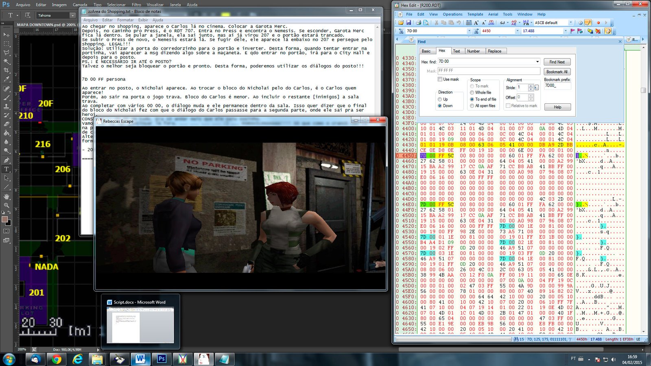Expand the 4450 hex address dropdown
Screen dimensions: 651x366
click(x=518, y=31)
